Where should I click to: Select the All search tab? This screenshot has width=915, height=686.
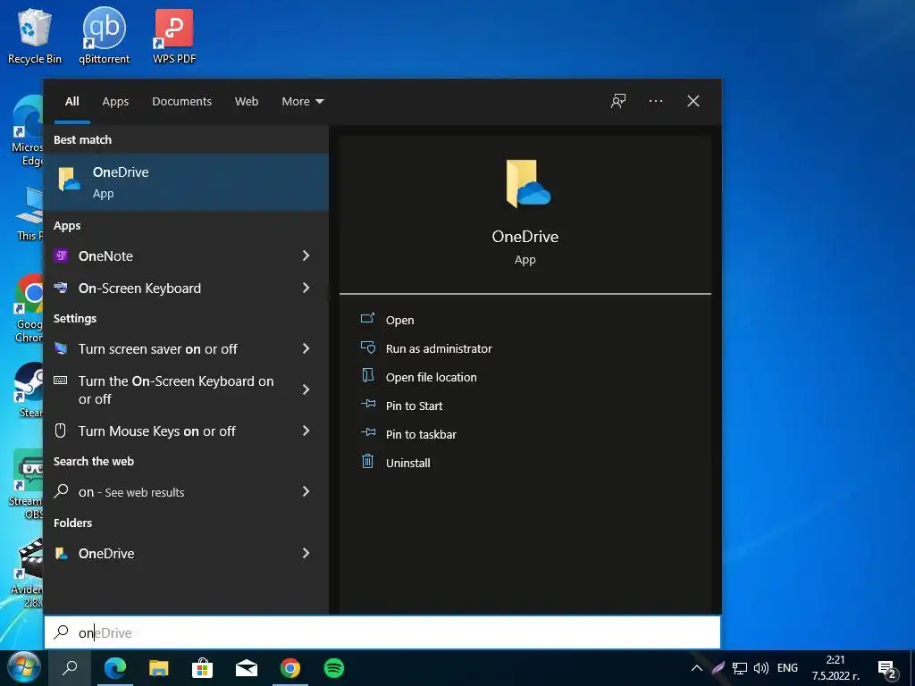pos(71,102)
